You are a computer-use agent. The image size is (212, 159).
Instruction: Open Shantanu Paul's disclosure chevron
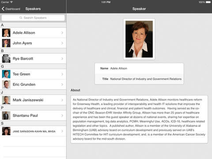click(x=62, y=116)
